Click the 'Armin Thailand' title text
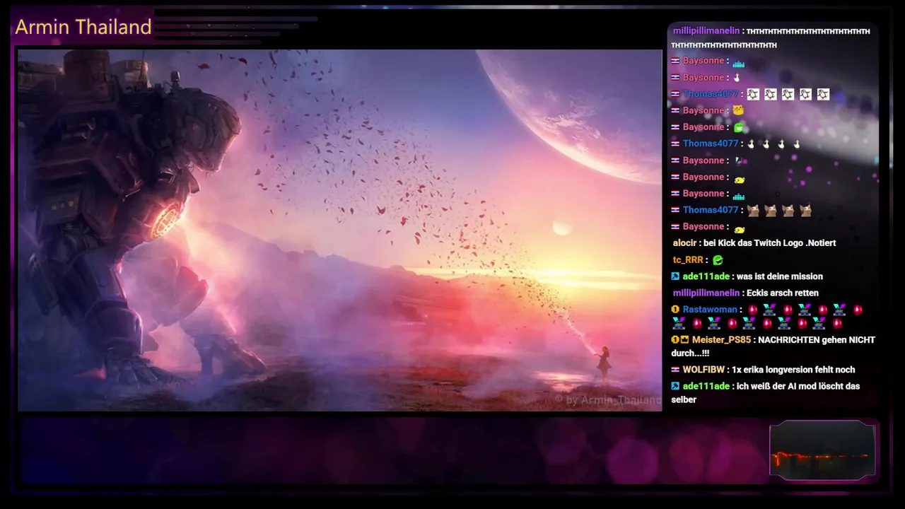This screenshot has height=509, width=905. (x=83, y=27)
